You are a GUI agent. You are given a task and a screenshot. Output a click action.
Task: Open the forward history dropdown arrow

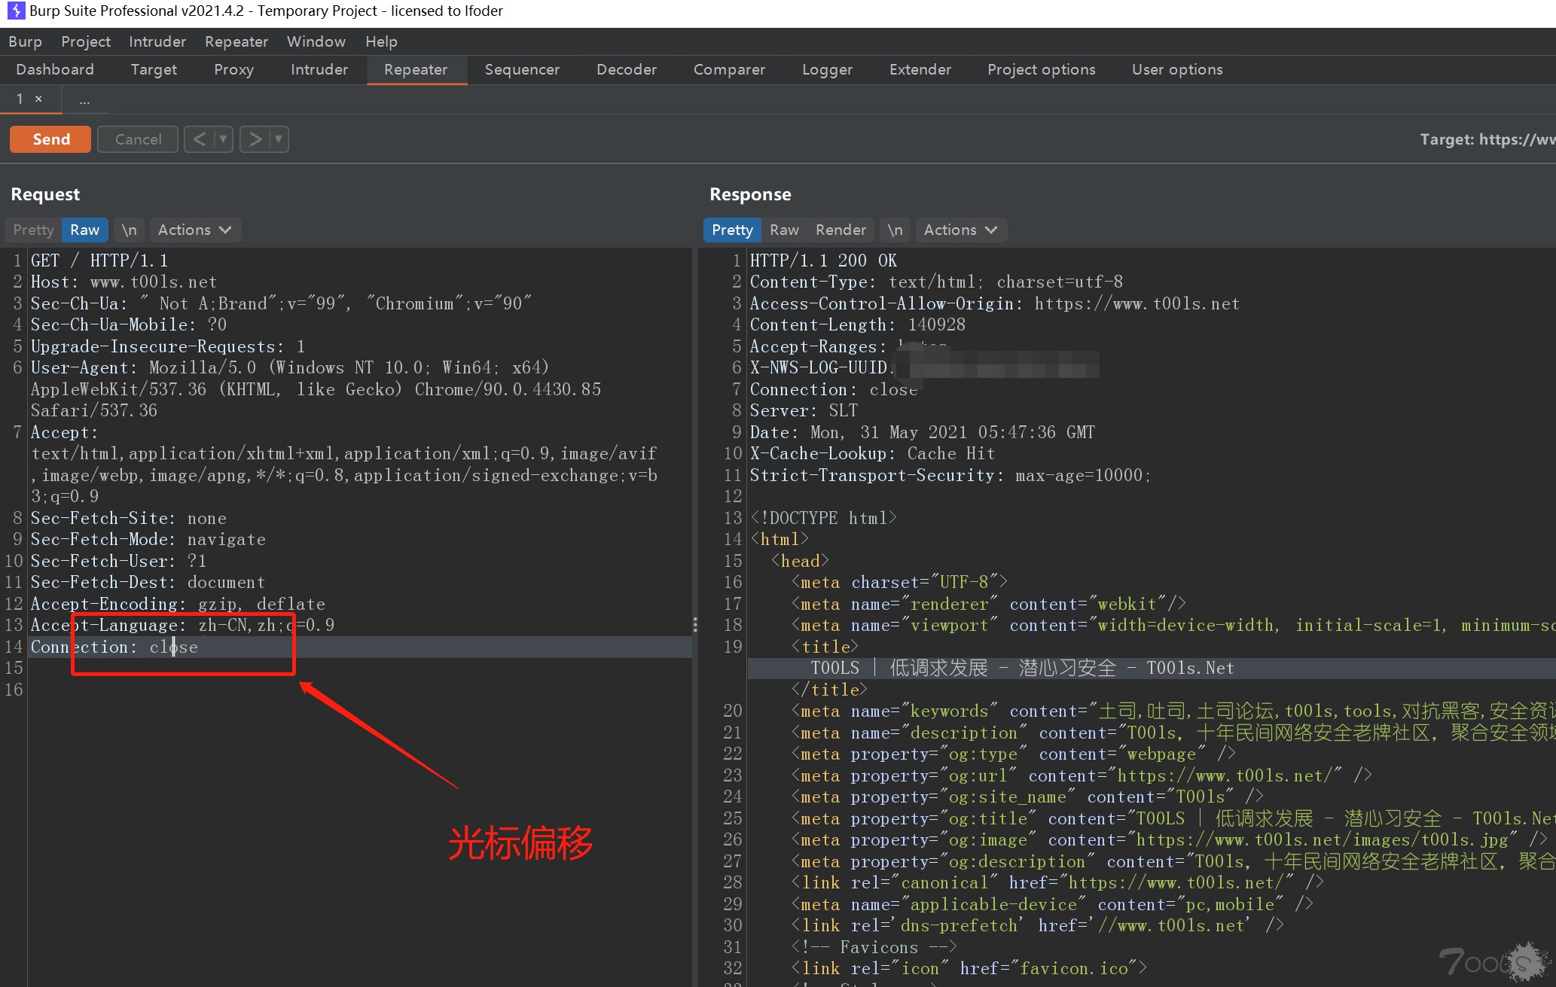coord(279,139)
